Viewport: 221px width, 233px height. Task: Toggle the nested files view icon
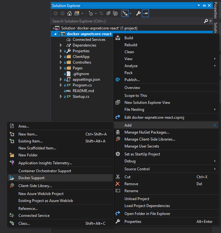125,13
